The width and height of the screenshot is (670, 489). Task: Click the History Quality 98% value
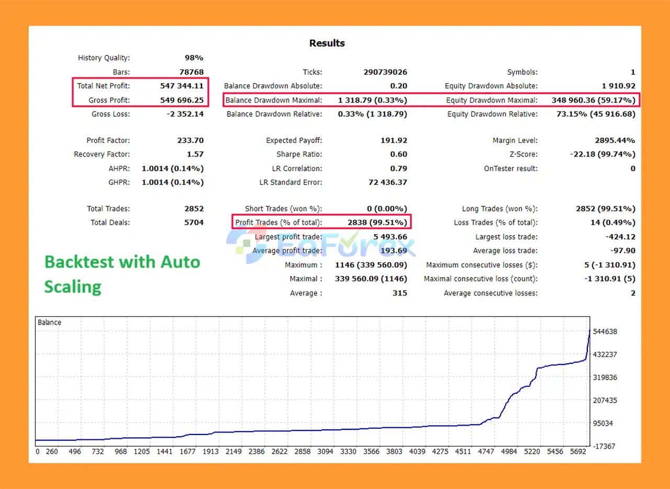coord(193,58)
